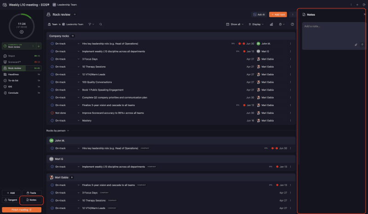Click Mari G avatar on Implement weekly L10 rock
368x214 pixels.
pos(258,51)
